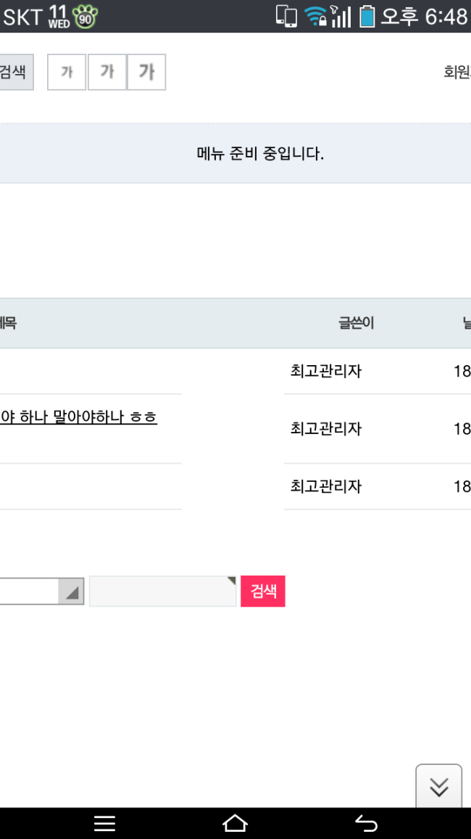Tap the paw 90 notification icon
The height and width of the screenshot is (839, 471).
(x=86, y=17)
